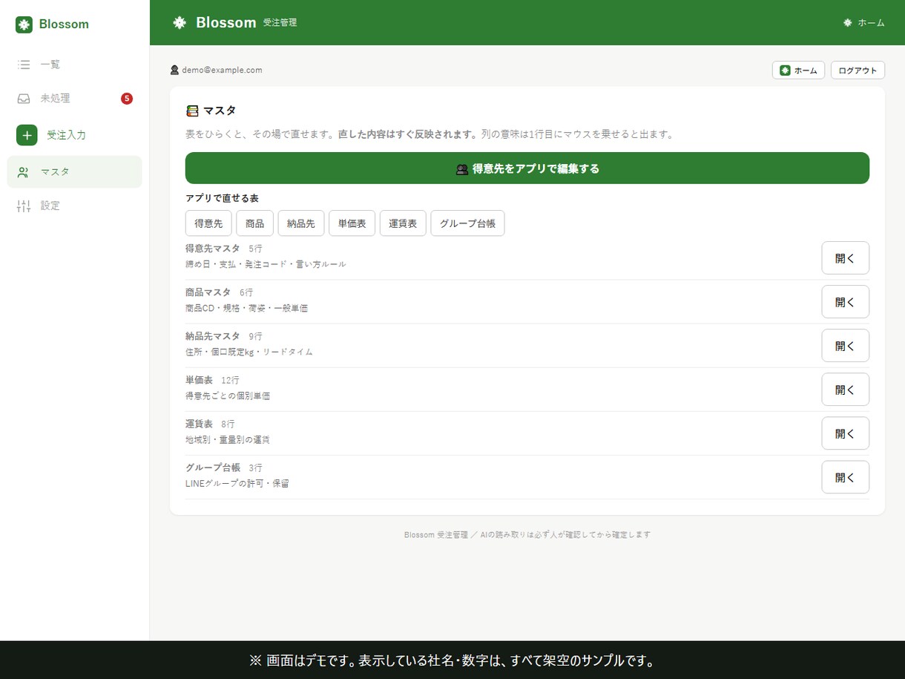Click the sliders icon beside 設定
The height and width of the screenshot is (679, 905).
(x=24, y=206)
